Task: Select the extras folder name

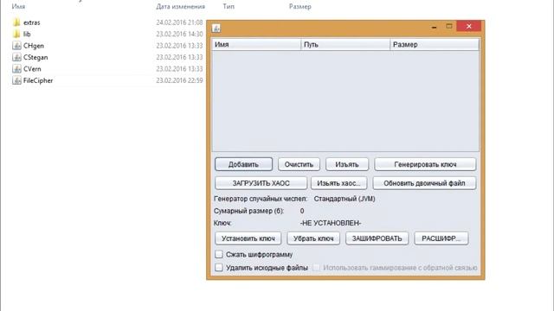Action: [32, 22]
